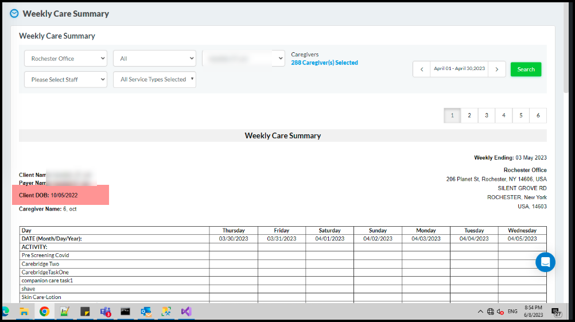Launch Visual Studio from the taskbar

186,312
